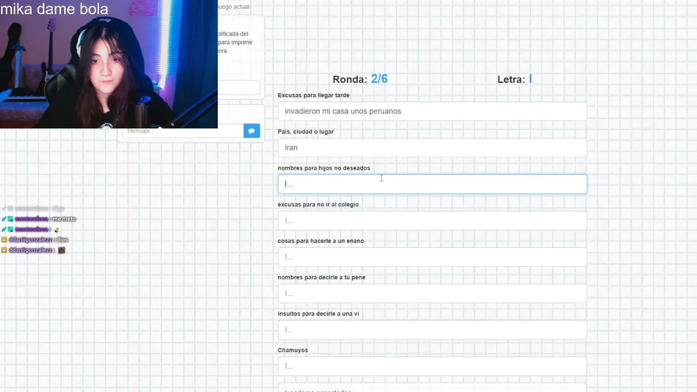Select the 'cosas para hacerle a un enano' field
697x392 pixels.
point(432,257)
